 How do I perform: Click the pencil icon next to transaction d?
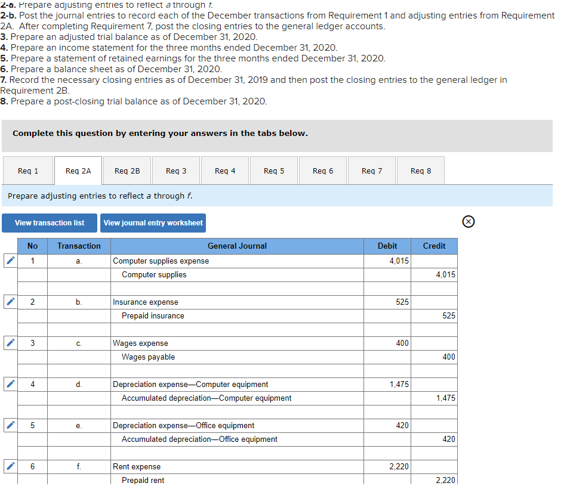click(x=10, y=384)
